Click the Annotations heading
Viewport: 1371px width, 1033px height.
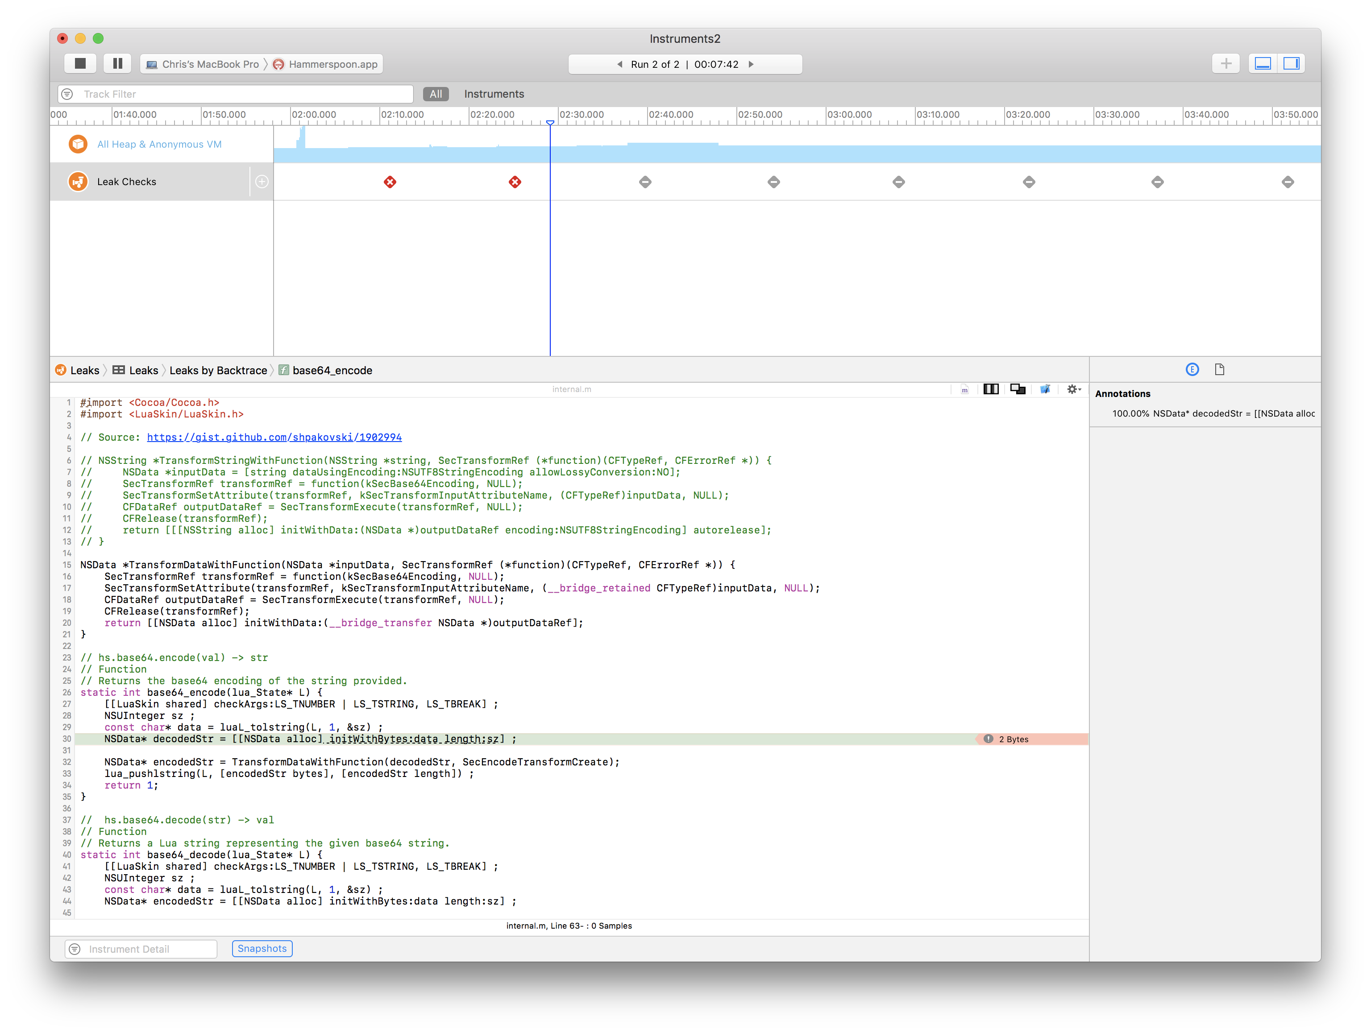pos(1122,394)
